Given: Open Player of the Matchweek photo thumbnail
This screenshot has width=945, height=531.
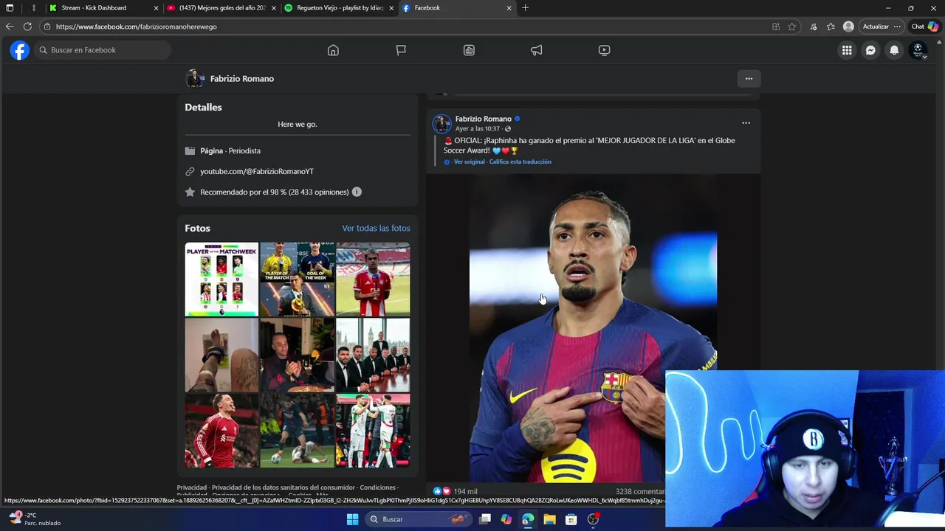Looking at the screenshot, I should tap(221, 280).
